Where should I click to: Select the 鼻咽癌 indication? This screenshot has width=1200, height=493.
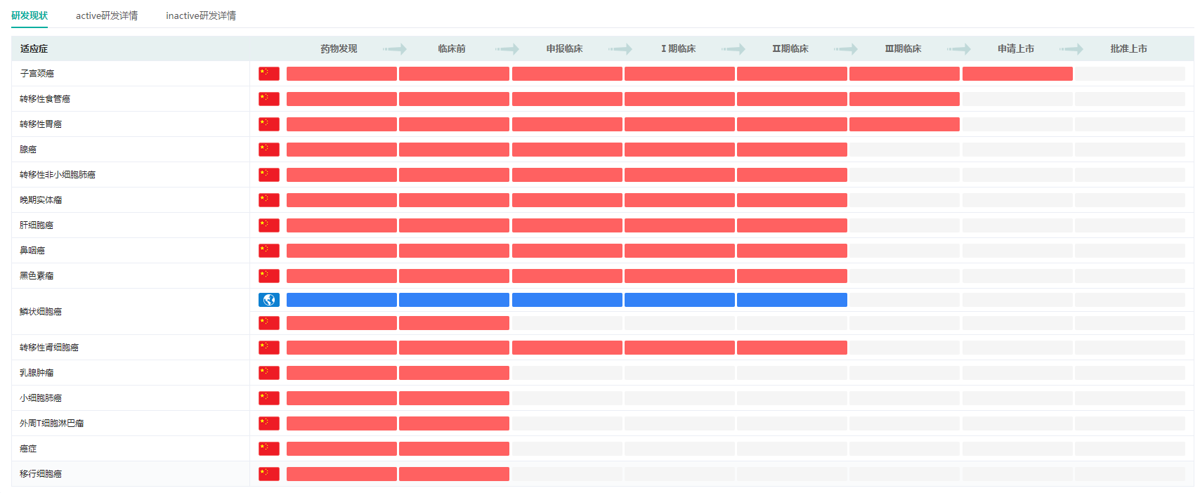pyautogui.click(x=32, y=251)
